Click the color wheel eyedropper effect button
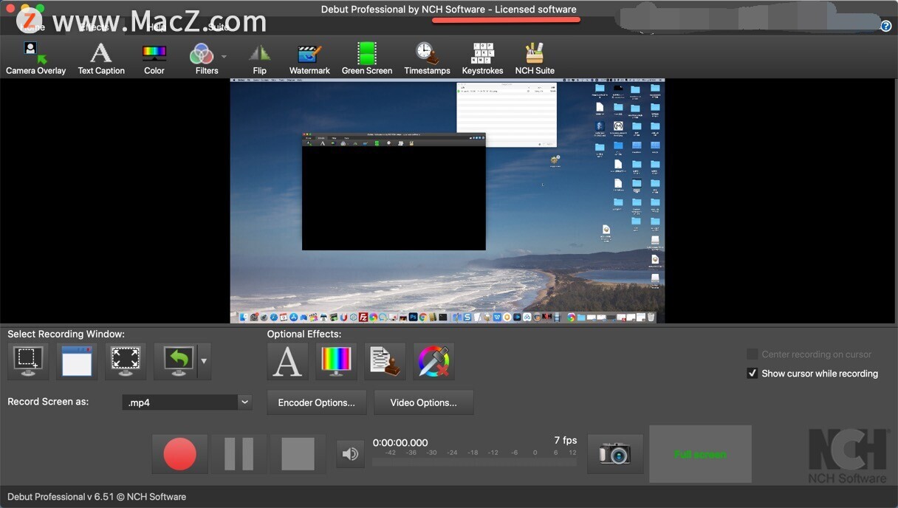Screen dimensions: 898x508 pyautogui.click(x=433, y=361)
